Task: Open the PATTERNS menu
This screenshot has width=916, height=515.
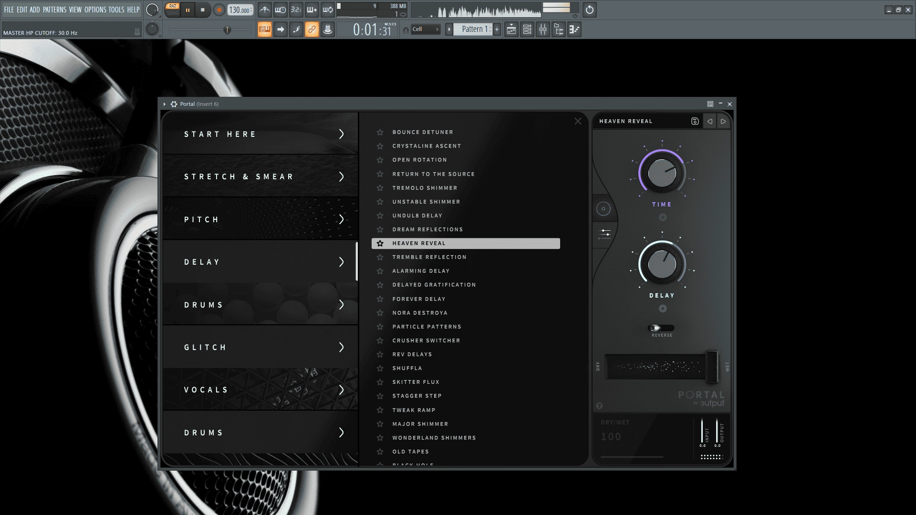Action: coord(54,10)
